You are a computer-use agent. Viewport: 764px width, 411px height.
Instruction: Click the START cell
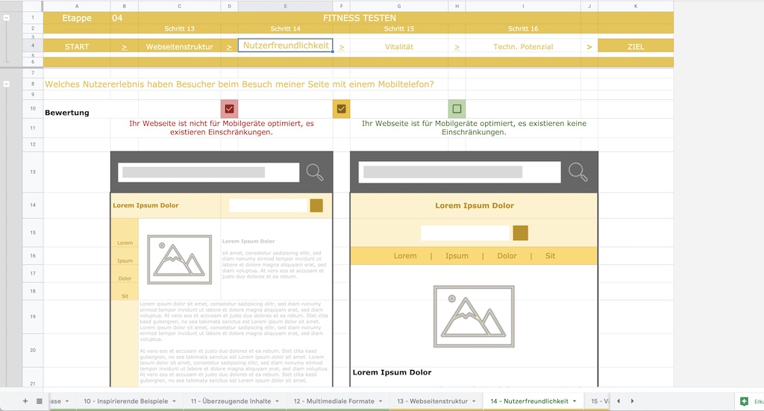click(x=77, y=46)
